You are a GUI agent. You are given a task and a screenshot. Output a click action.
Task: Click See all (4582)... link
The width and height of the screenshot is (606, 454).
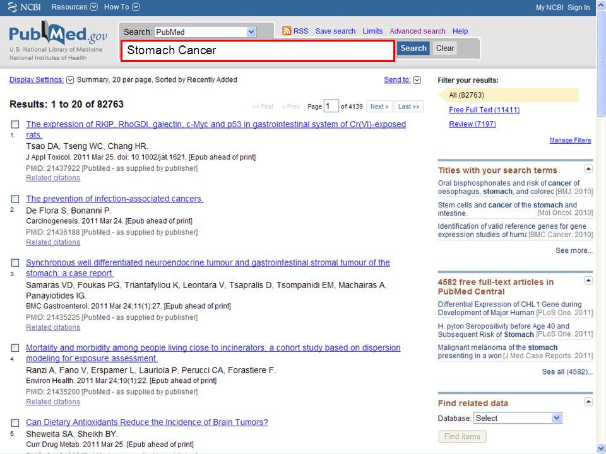(567, 372)
